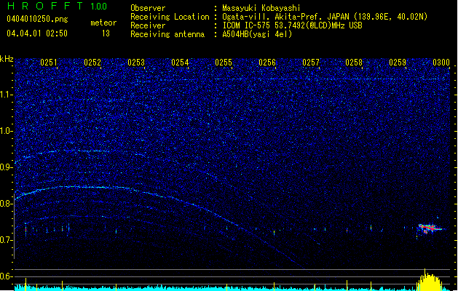Click the 0252 time marker
The image size is (458, 291).
coord(92,63)
